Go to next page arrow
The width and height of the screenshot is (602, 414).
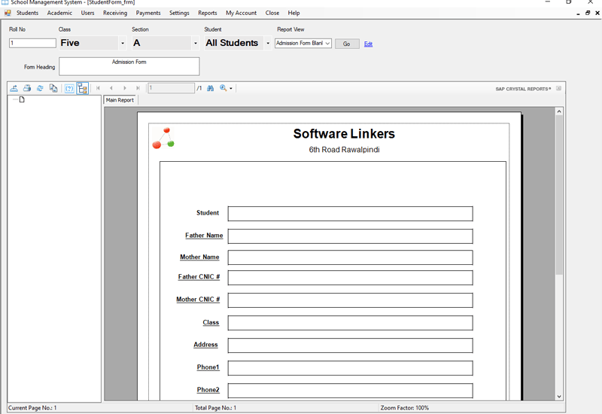point(125,88)
